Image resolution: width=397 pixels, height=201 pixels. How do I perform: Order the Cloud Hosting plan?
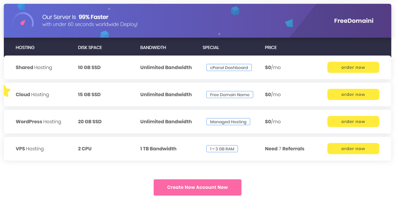click(x=353, y=95)
